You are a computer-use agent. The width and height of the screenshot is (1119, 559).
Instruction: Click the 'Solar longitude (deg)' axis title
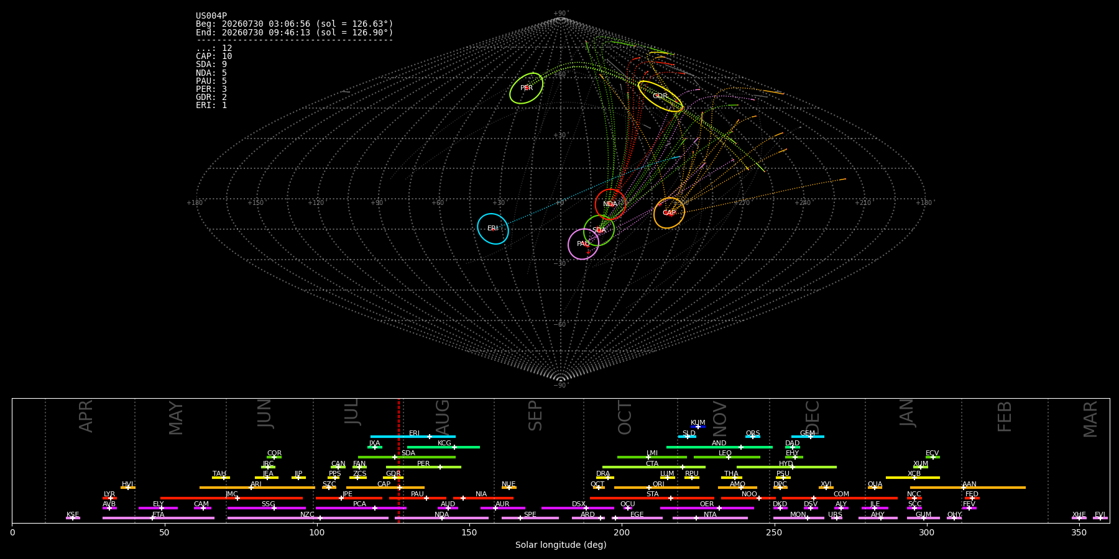click(x=561, y=545)
